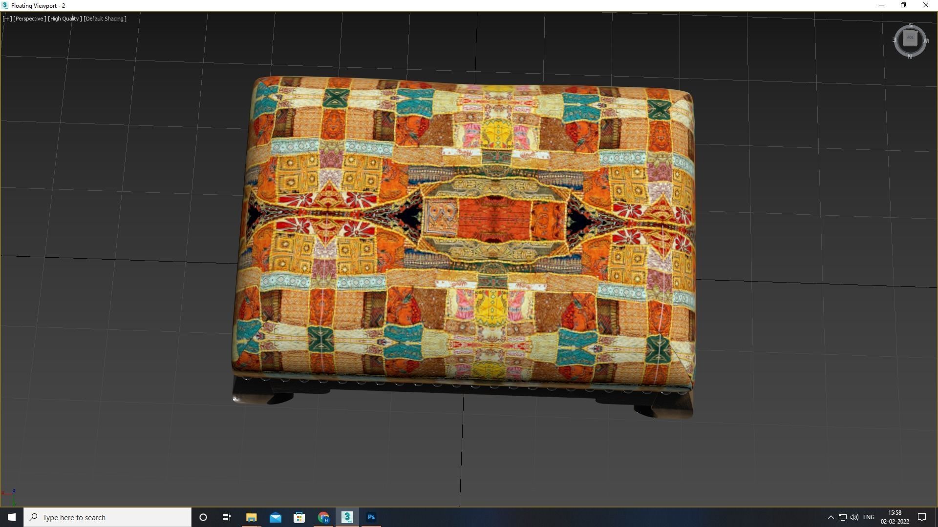Open the [High Quality] viewport setting menu
Image resolution: width=938 pixels, height=527 pixels.
[65, 19]
